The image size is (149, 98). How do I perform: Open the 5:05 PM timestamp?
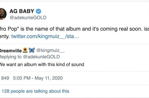tap(22, 78)
